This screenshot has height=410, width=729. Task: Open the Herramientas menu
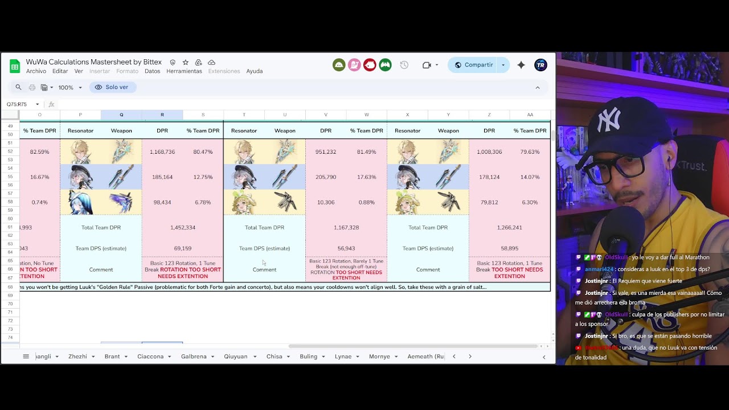[184, 71]
